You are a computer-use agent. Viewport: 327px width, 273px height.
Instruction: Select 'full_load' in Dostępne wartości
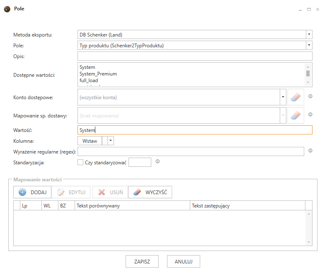(x=89, y=80)
